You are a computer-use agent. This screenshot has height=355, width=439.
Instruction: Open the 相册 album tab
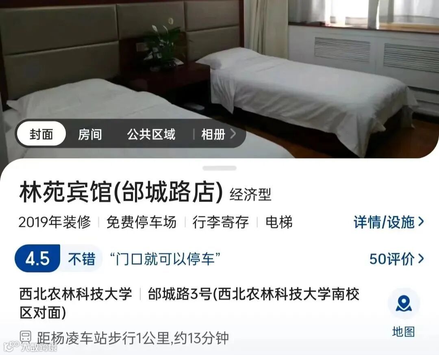pos(213,134)
